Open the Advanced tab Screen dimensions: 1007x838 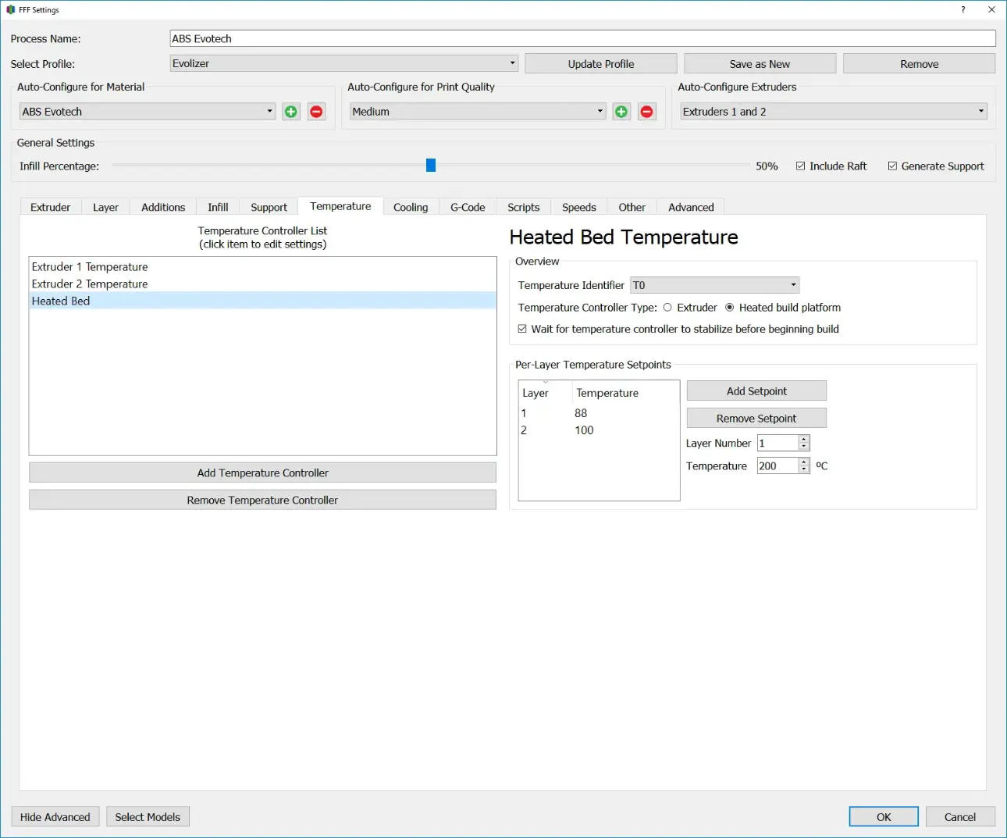coord(691,207)
